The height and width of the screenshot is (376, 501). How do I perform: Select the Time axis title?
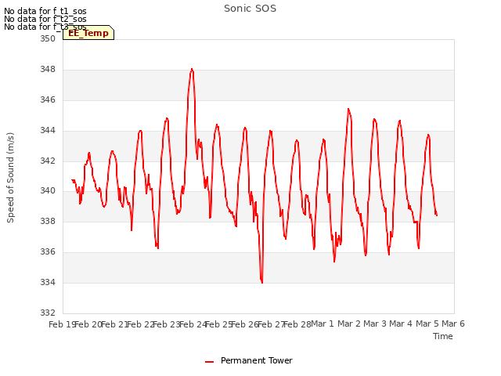click(442, 336)
